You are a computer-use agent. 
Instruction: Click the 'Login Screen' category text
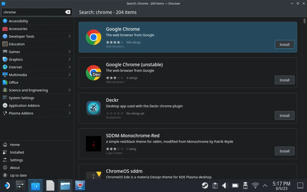[x=114, y=153]
